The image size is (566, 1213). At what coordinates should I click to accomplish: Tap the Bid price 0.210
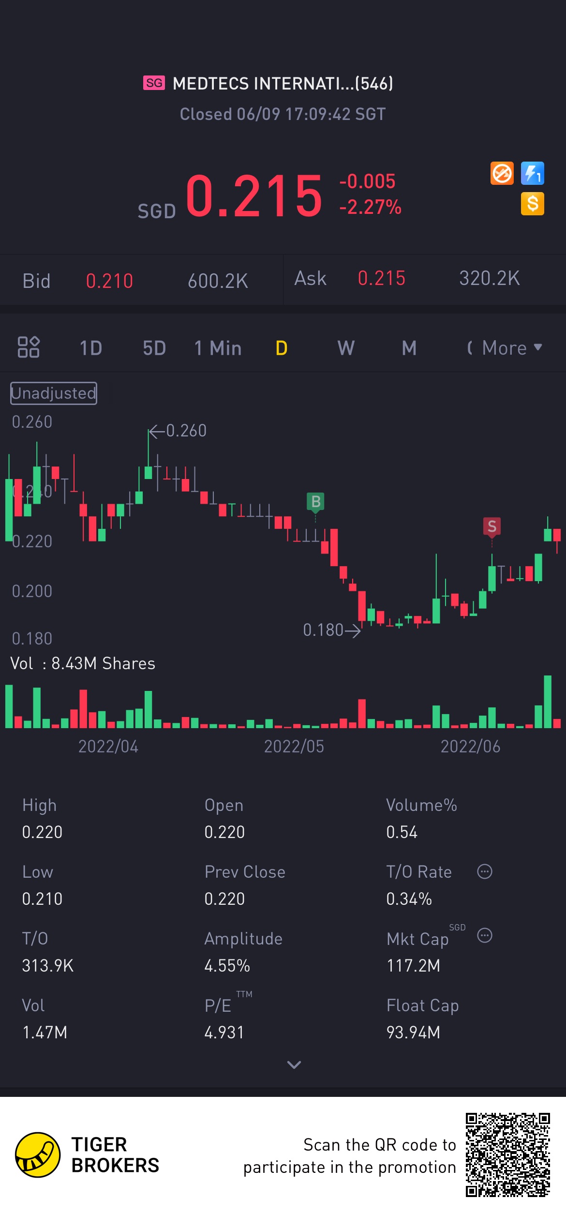[x=109, y=281]
